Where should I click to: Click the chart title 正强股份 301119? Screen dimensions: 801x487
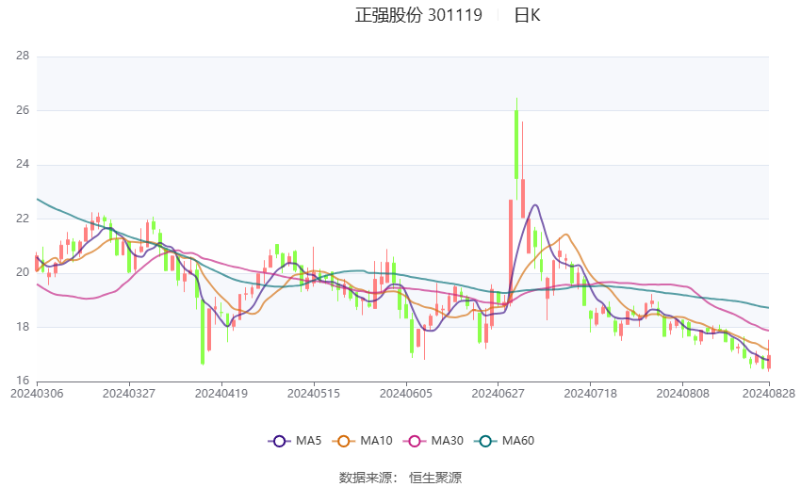tap(418, 15)
